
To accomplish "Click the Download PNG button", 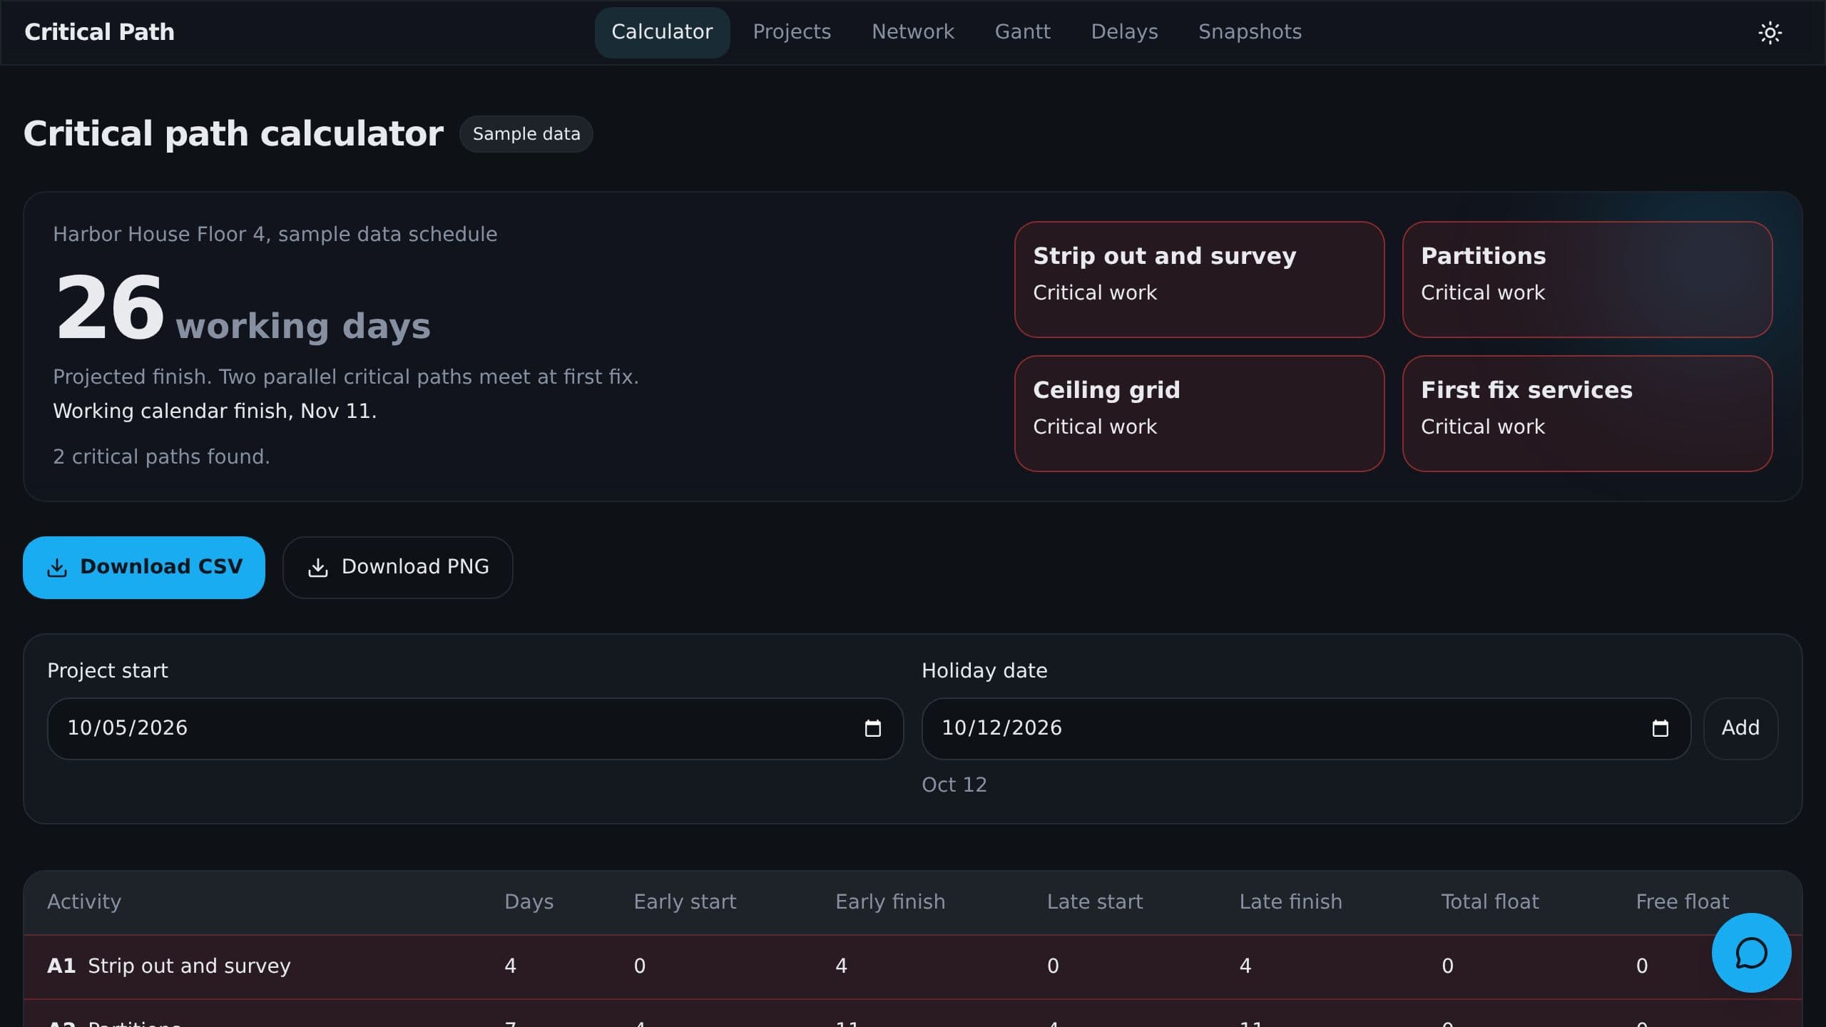I will (397, 567).
